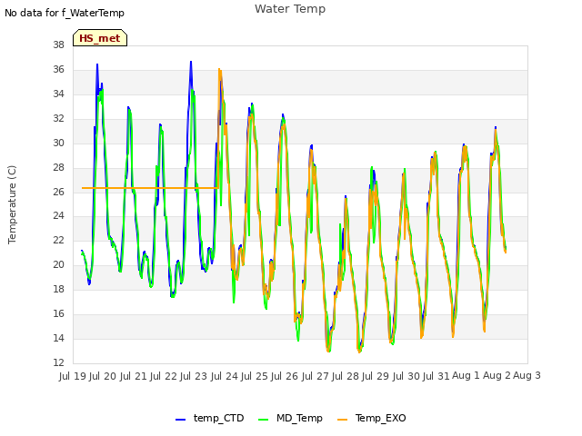Screen dimensions: 582x436
Task: Click the y-axis tick label 36
Action: (x=58, y=69)
